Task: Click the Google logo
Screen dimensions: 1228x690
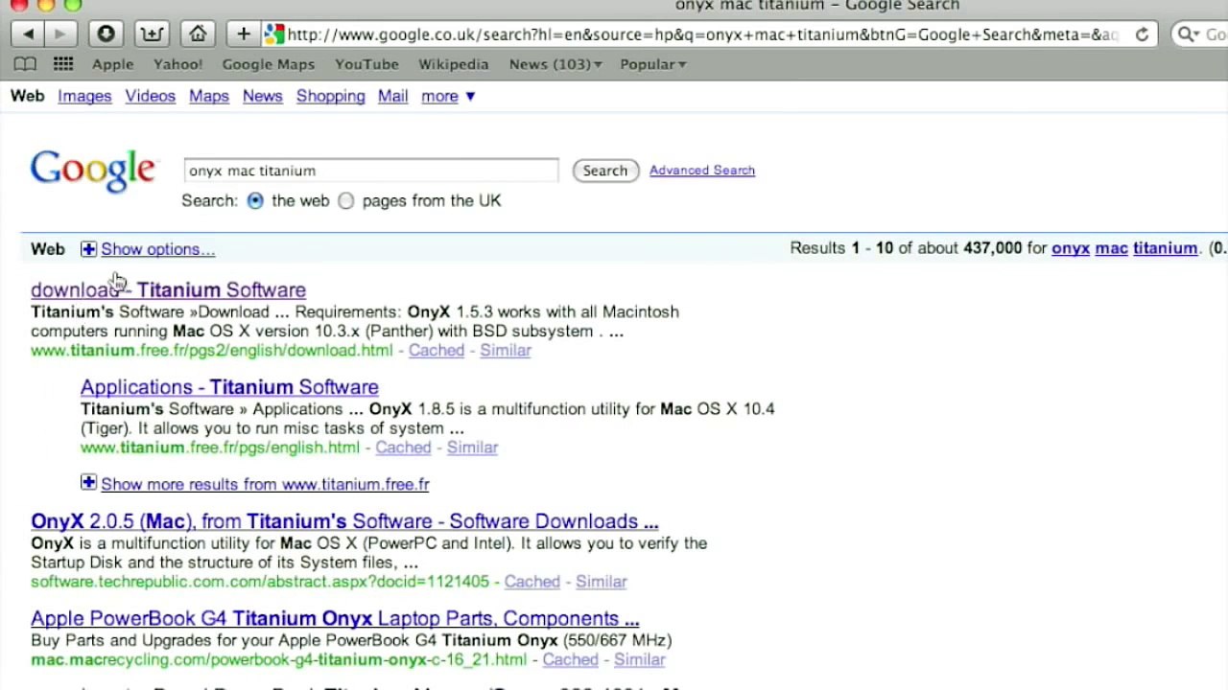Action: 92,172
